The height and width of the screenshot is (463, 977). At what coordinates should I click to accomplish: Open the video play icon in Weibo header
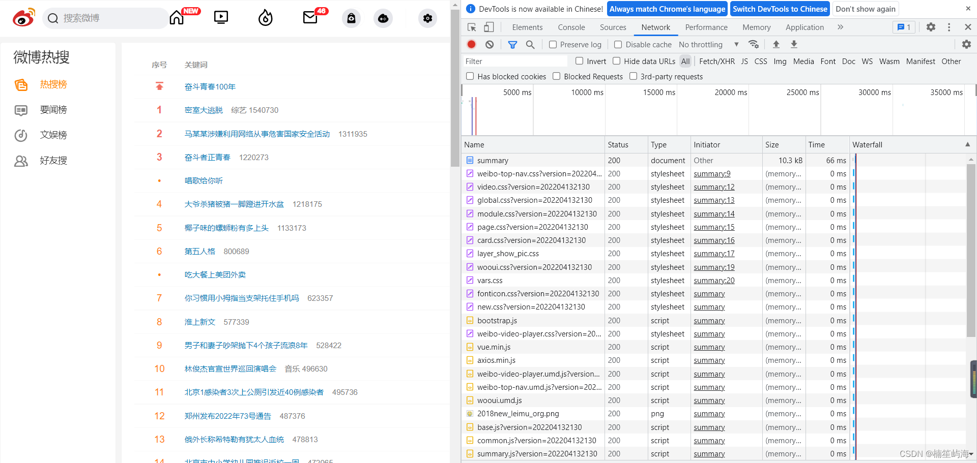click(x=221, y=18)
